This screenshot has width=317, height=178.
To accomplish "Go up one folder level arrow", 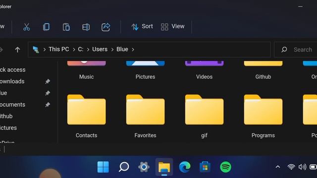I will (17, 49).
